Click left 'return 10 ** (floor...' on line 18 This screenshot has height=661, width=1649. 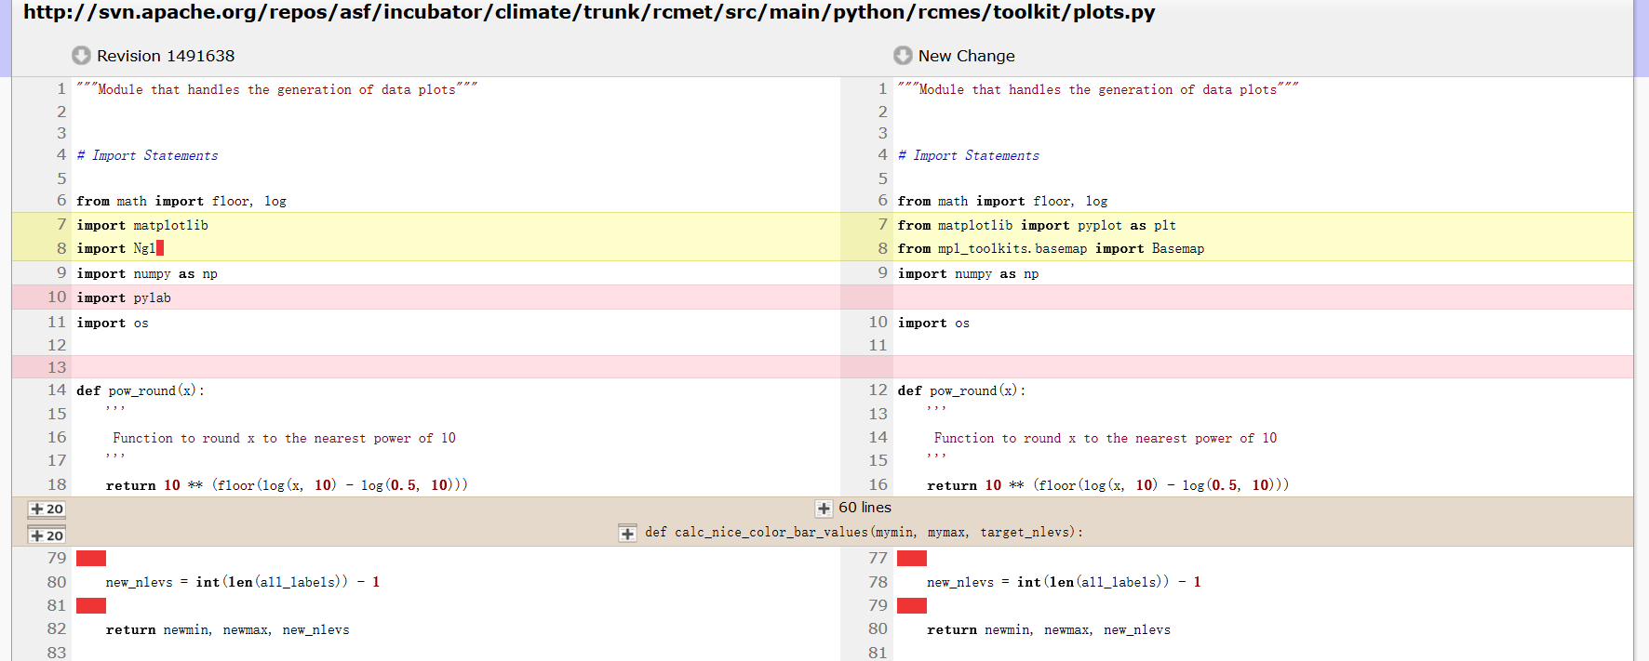point(287,485)
